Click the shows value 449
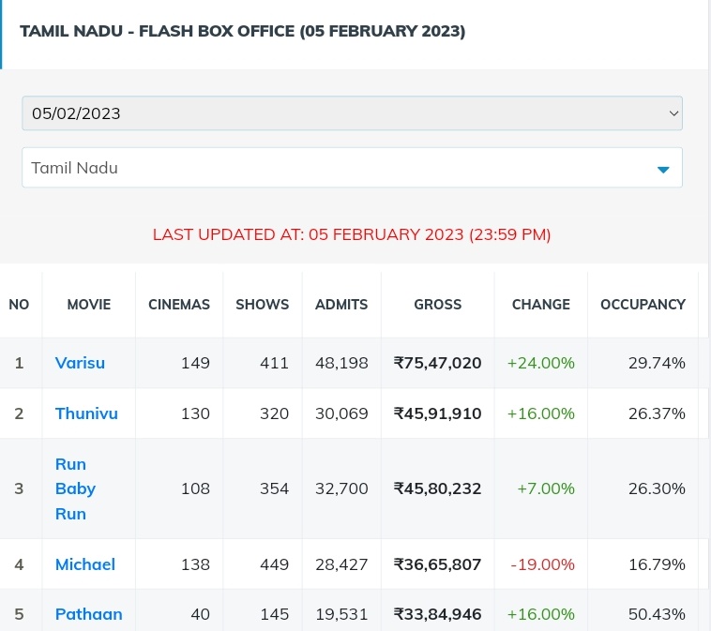This screenshot has width=711, height=631. [274, 564]
